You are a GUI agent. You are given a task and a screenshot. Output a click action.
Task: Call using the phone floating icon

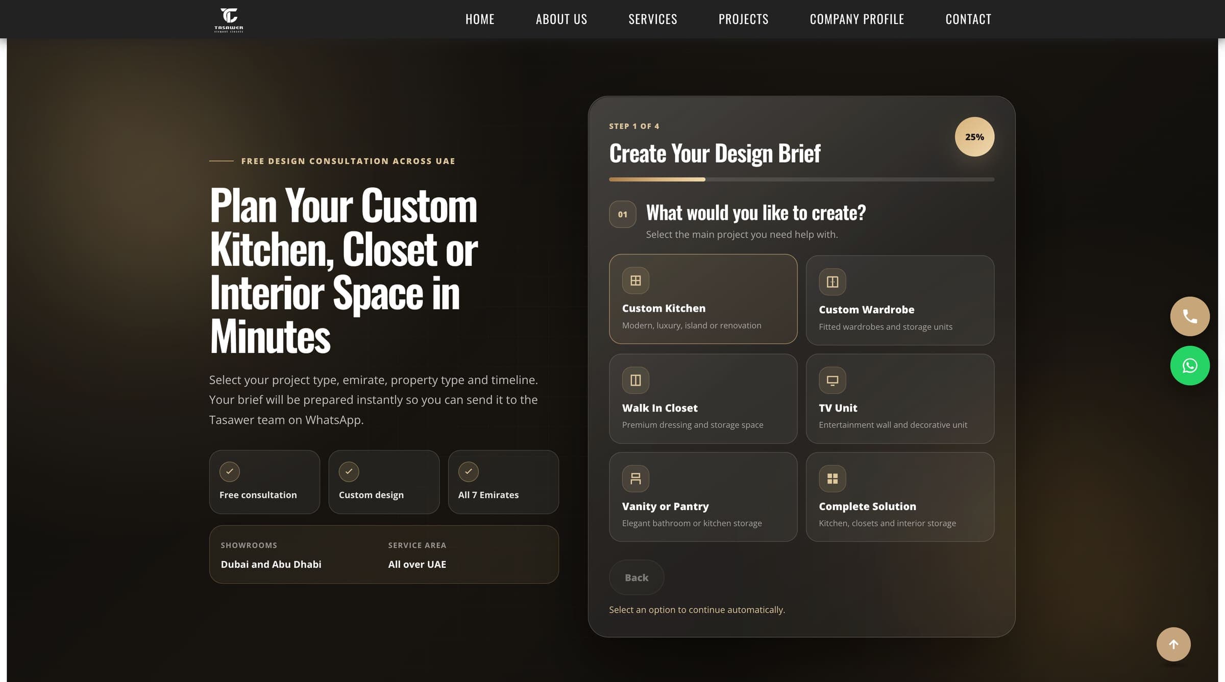tap(1190, 316)
